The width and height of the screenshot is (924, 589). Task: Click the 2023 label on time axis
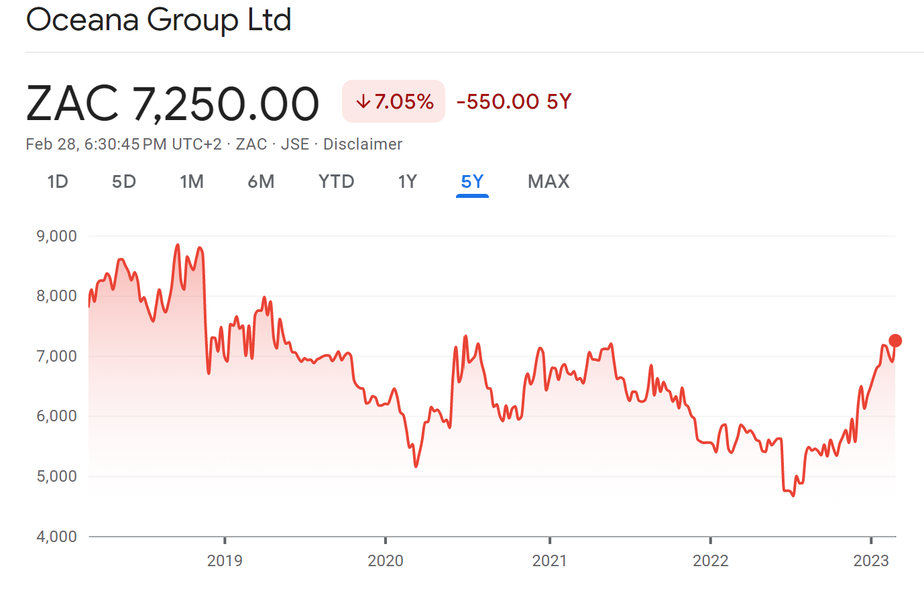point(871,561)
